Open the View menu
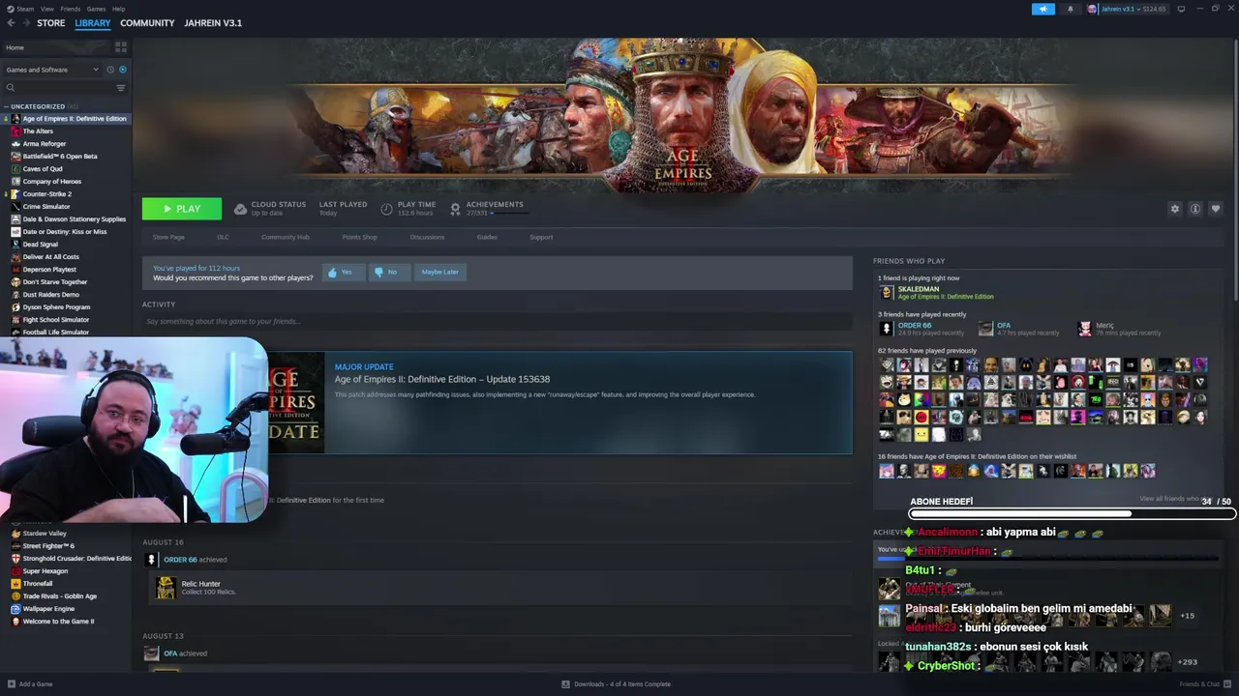 (x=47, y=9)
